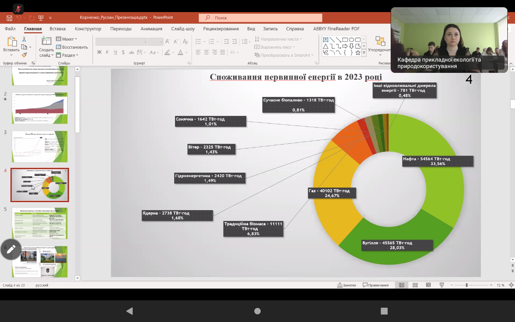The image size is (515, 322).
Task: Select slide 5 thumbnail in panel
Action: [40, 223]
